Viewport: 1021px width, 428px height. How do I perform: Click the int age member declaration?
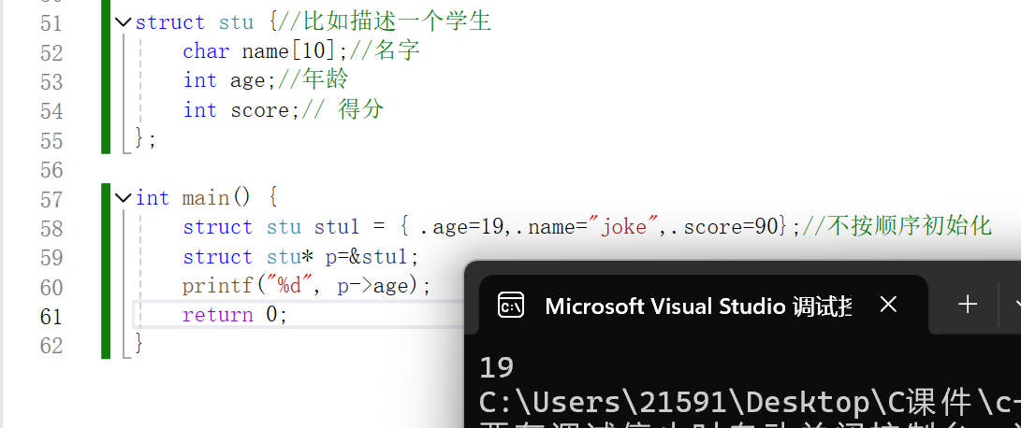[225, 80]
